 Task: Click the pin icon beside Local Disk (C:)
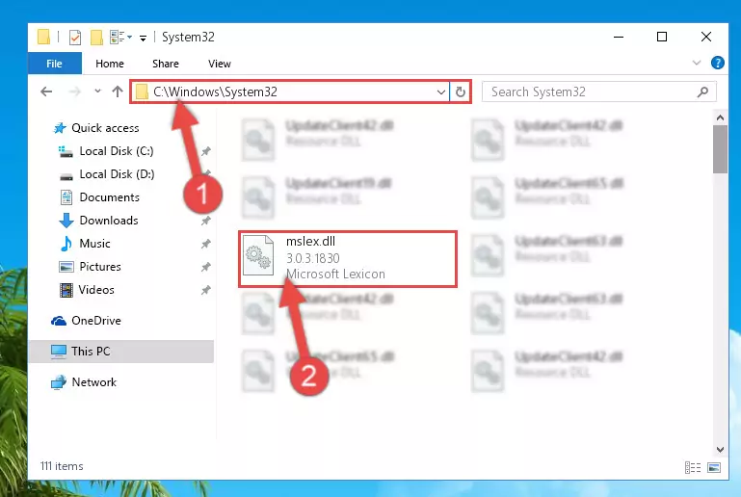click(x=205, y=151)
